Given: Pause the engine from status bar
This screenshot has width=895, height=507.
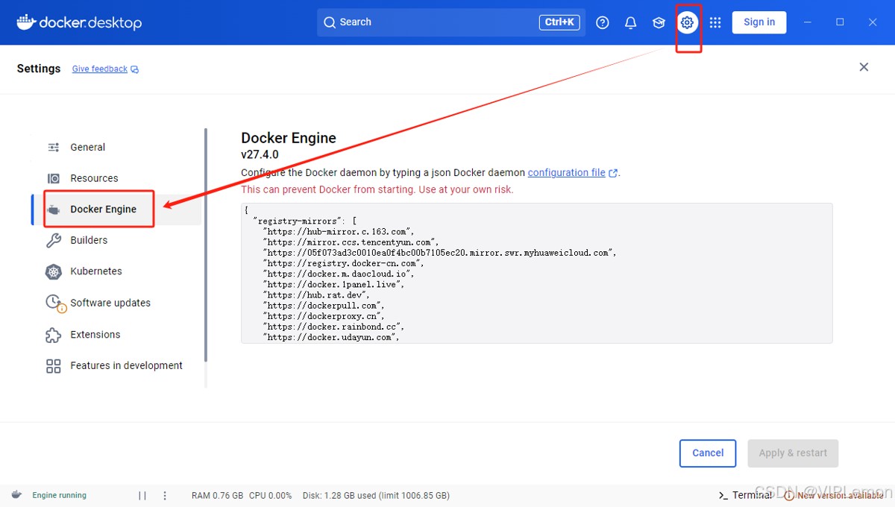Looking at the screenshot, I should click(x=142, y=495).
